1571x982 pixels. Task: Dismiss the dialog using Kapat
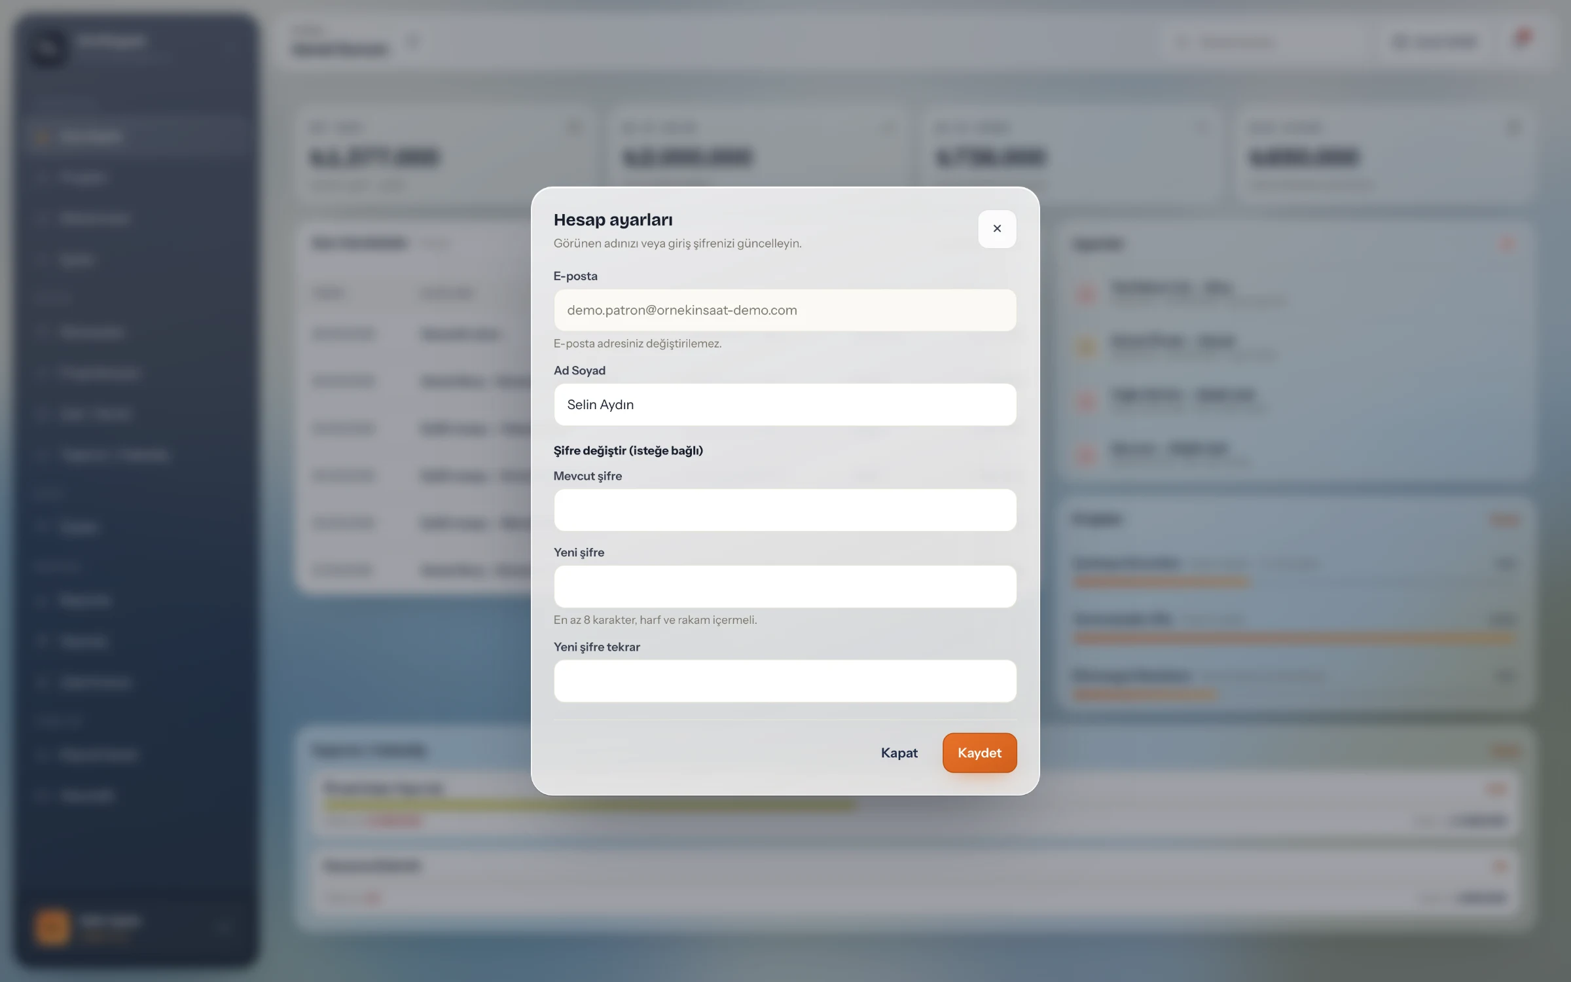point(899,753)
